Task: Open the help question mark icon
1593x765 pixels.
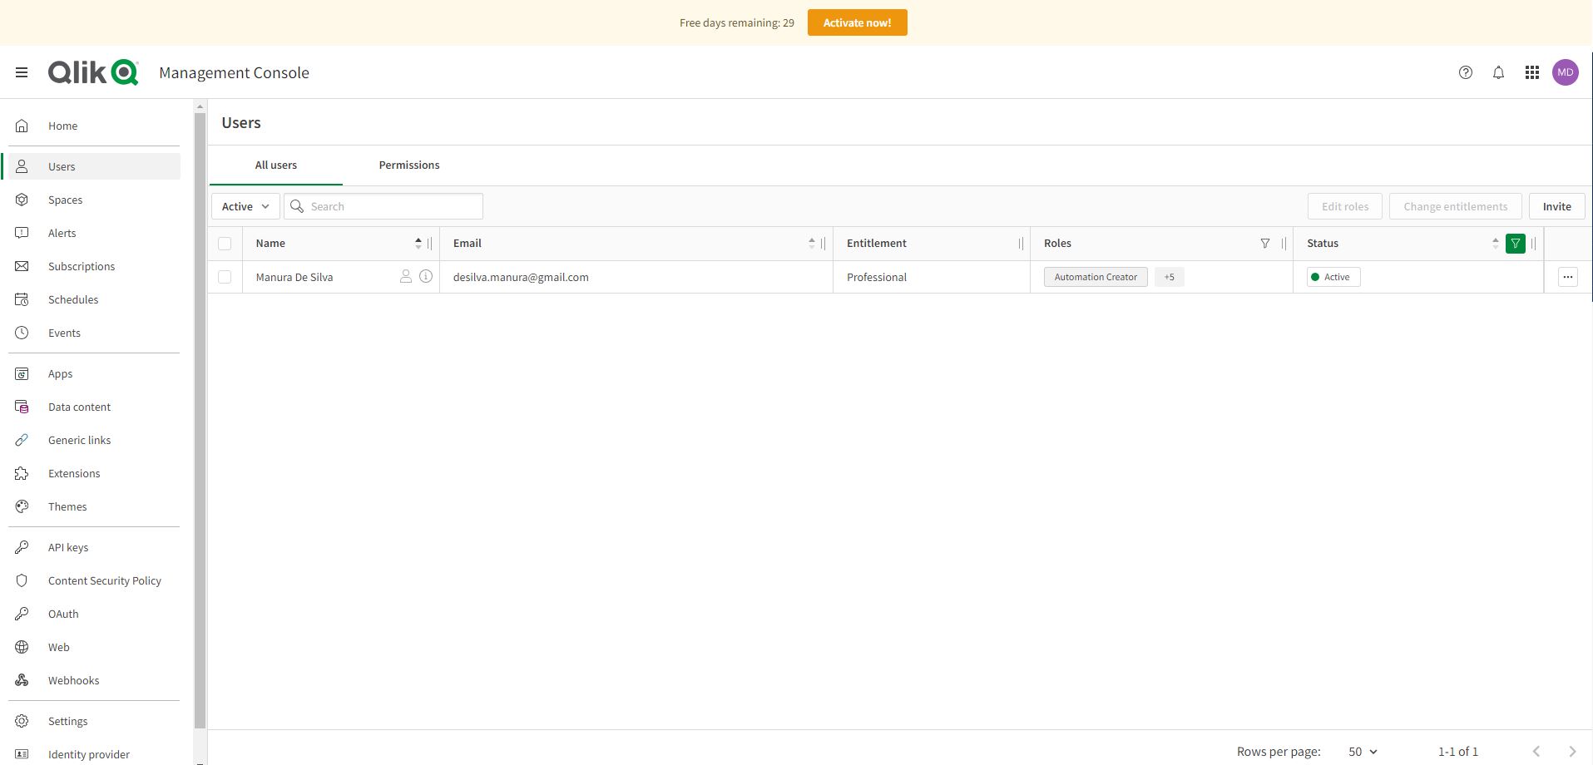Action: point(1466,72)
